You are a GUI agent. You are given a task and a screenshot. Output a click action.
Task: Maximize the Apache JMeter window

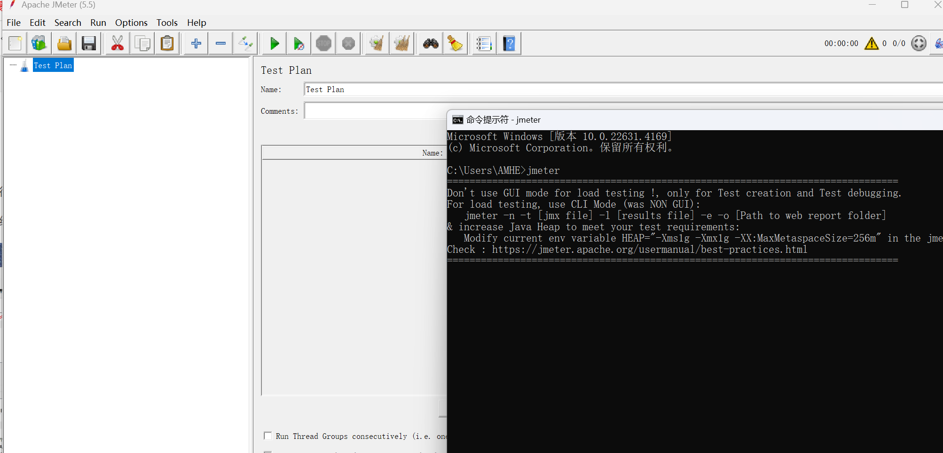tap(904, 5)
